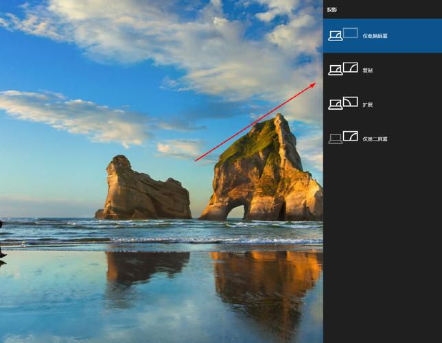Click the laptop icon beside Extend (扩展)
Viewport: 442px width, 343px height.
[336, 105]
